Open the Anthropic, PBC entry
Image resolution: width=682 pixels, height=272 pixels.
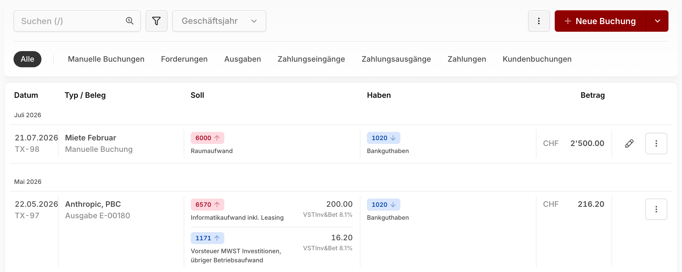(93, 204)
